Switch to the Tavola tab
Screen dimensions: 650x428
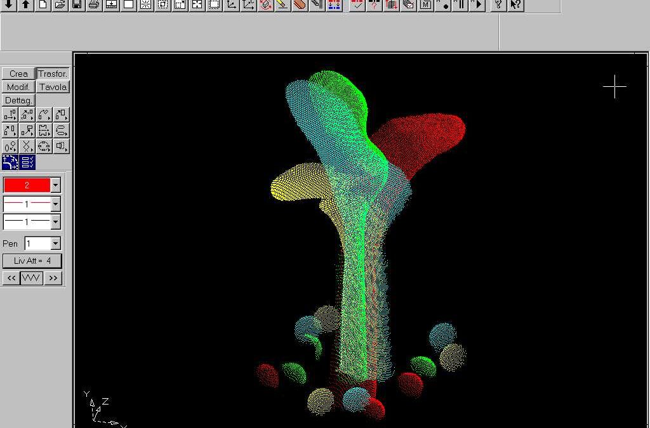[53, 87]
